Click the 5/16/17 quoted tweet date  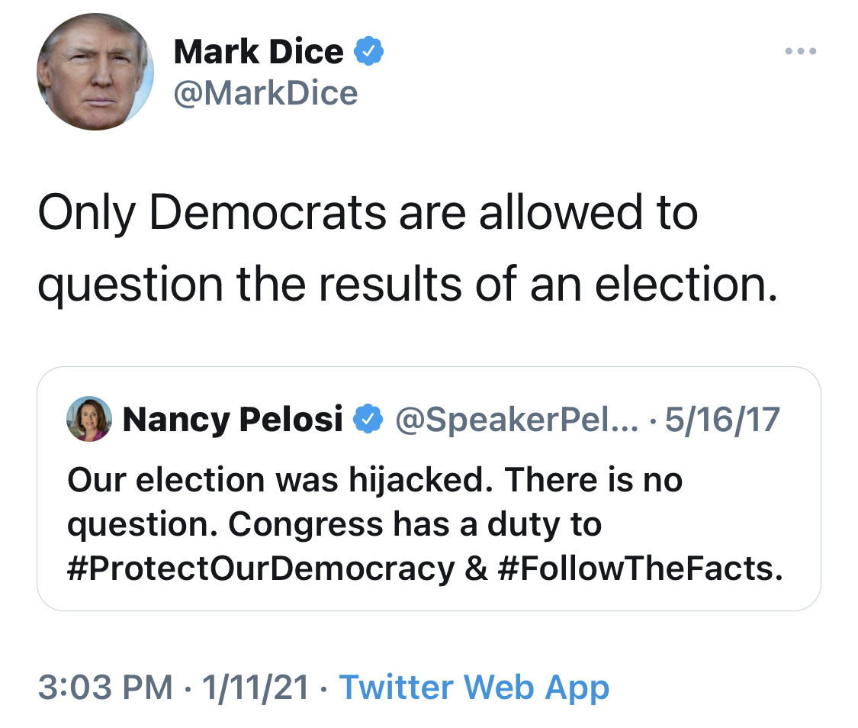722,419
